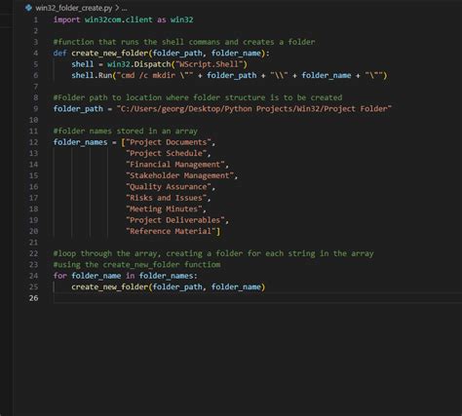This screenshot has height=416, width=462.
Task: Click the '#using the create_new_folder function' comment
Action: tap(136, 265)
